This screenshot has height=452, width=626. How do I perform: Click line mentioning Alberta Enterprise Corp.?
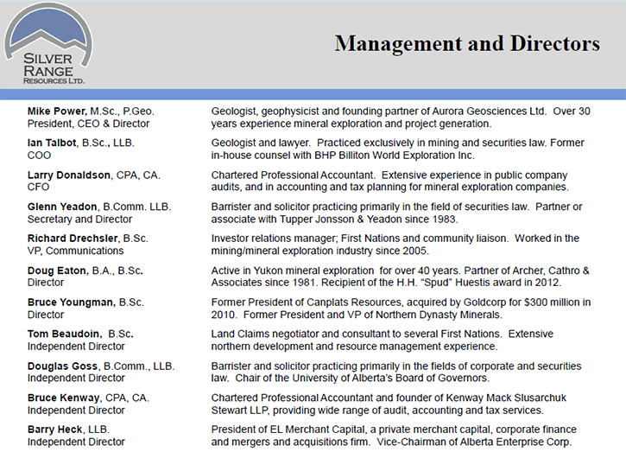tap(391, 442)
